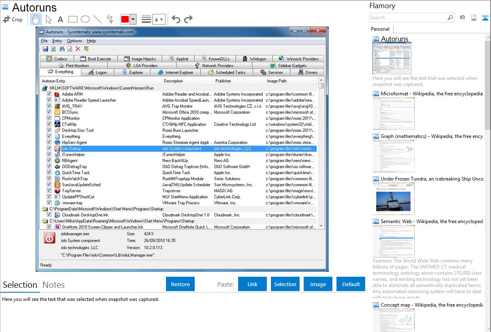Image resolution: width=491 pixels, height=332 pixels.
Task: Click the binoculars Find icon in Autoruns
Action: pos(62,49)
